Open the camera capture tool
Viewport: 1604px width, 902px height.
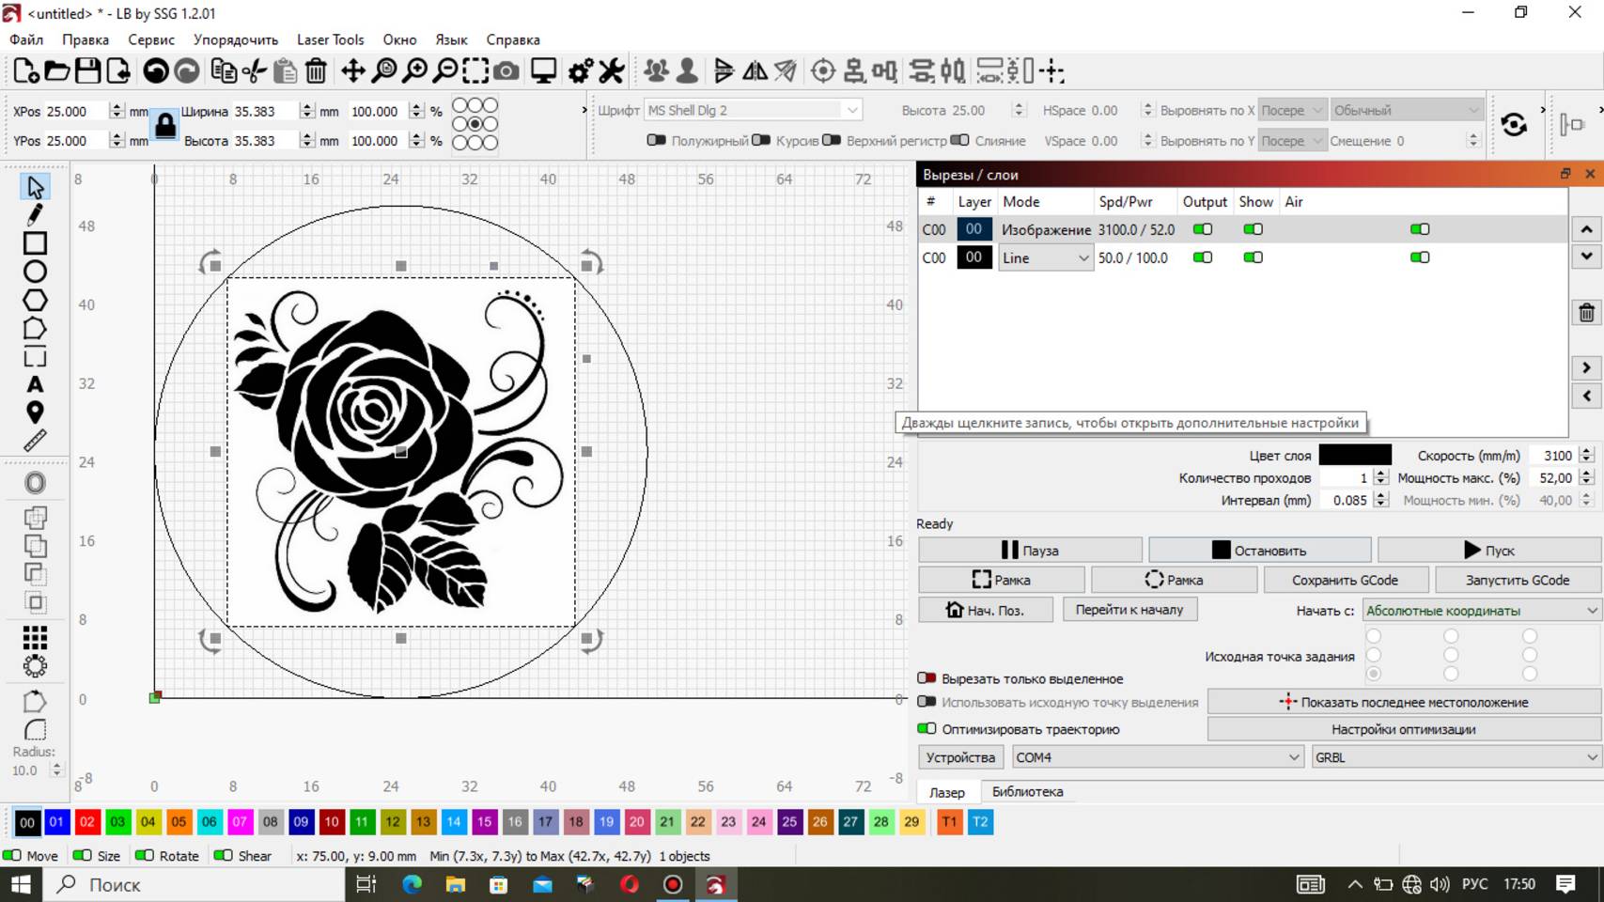point(506,71)
